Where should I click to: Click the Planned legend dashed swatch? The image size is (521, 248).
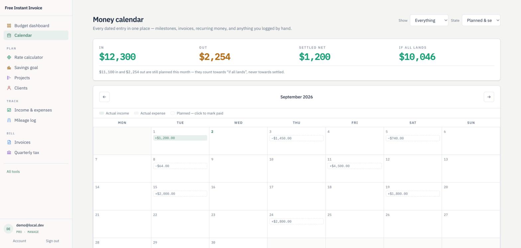172,113
